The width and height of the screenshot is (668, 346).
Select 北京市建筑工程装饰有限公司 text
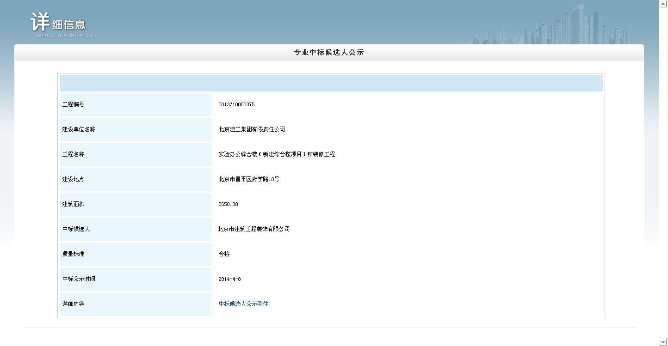(x=254, y=229)
